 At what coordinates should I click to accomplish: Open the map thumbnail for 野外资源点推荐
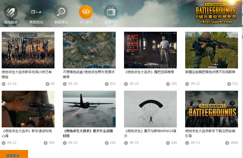click(x=89, y=50)
